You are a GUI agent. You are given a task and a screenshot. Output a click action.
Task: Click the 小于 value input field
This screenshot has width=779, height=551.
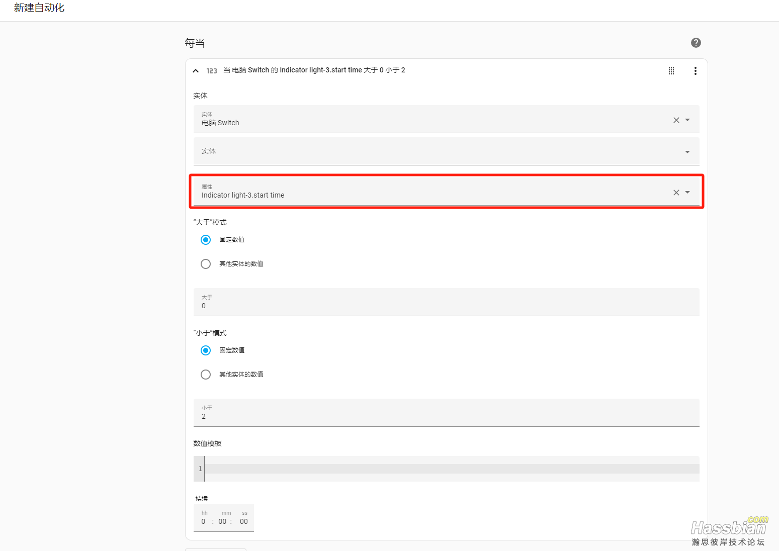(446, 413)
